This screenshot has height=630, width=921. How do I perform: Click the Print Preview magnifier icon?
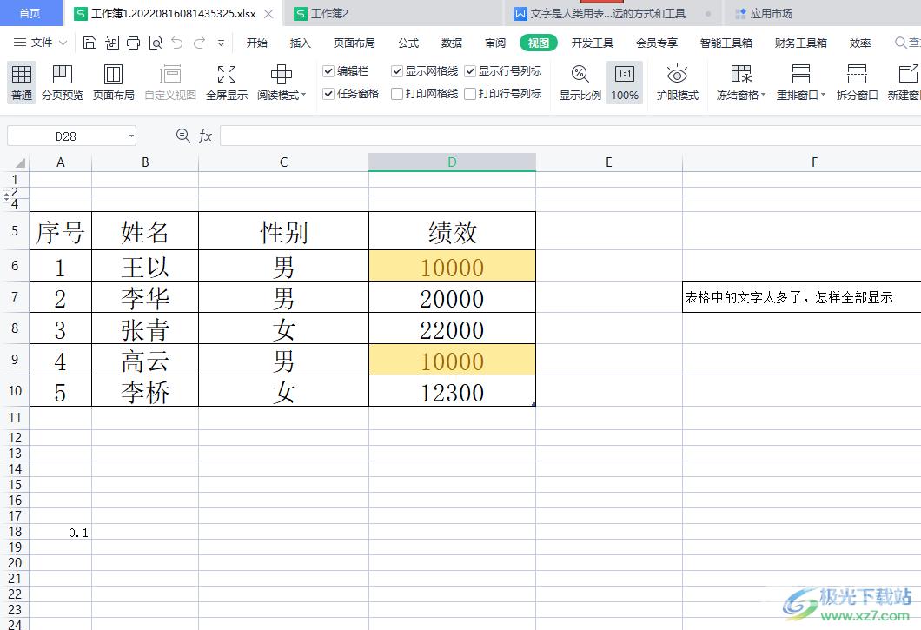pos(155,43)
